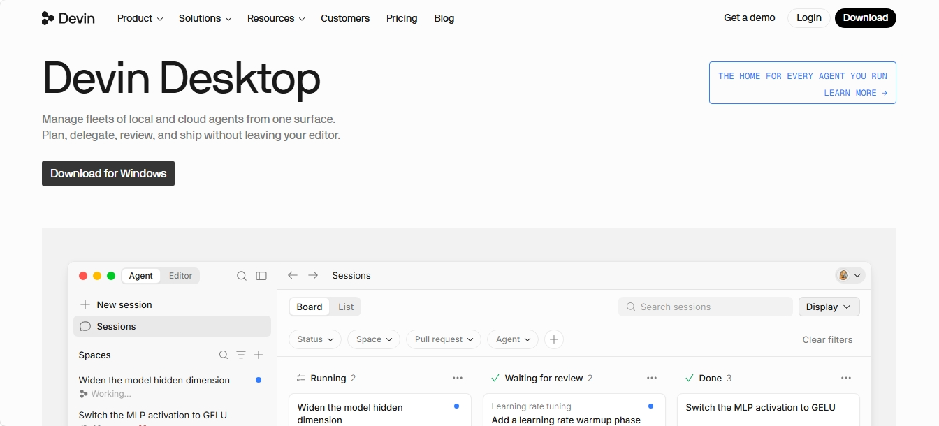The height and width of the screenshot is (426, 939).
Task: Expand the Product menu
Action: pos(140,18)
